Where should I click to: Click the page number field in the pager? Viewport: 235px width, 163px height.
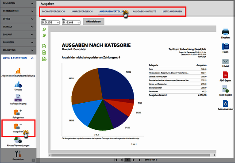[128, 160]
